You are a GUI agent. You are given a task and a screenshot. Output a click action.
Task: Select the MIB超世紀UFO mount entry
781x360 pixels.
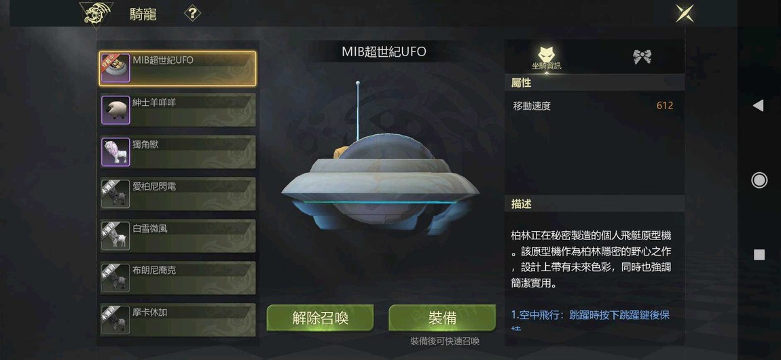[x=178, y=68]
